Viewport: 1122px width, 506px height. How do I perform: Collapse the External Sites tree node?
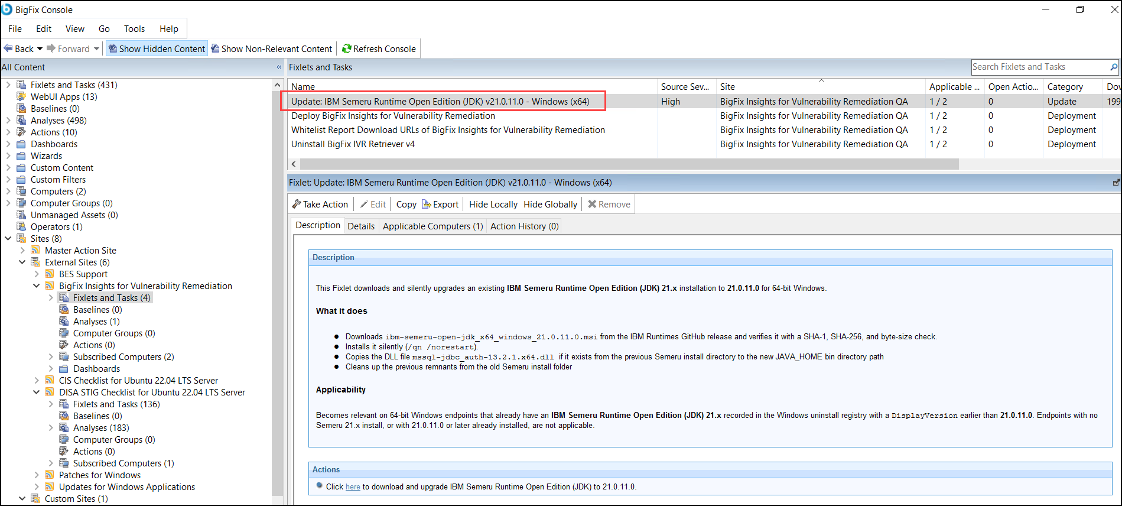coord(22,262)
